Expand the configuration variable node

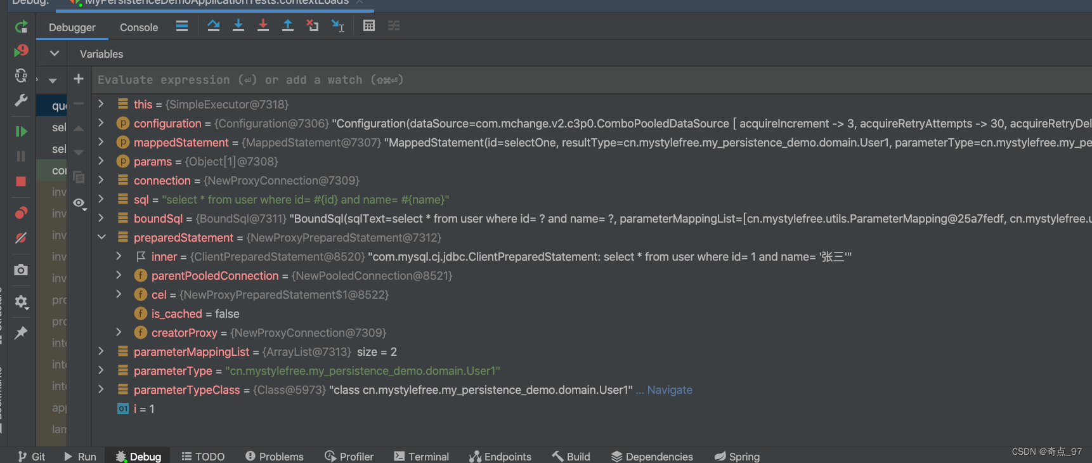click(101, 122)
